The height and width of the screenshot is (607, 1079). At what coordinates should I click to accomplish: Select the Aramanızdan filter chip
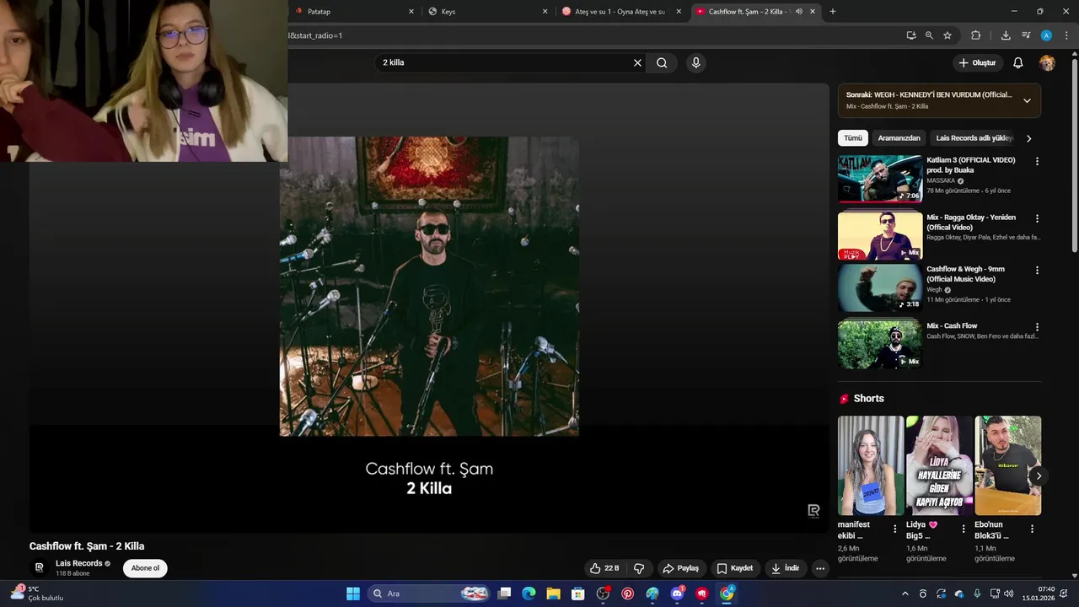click(899, 138)
